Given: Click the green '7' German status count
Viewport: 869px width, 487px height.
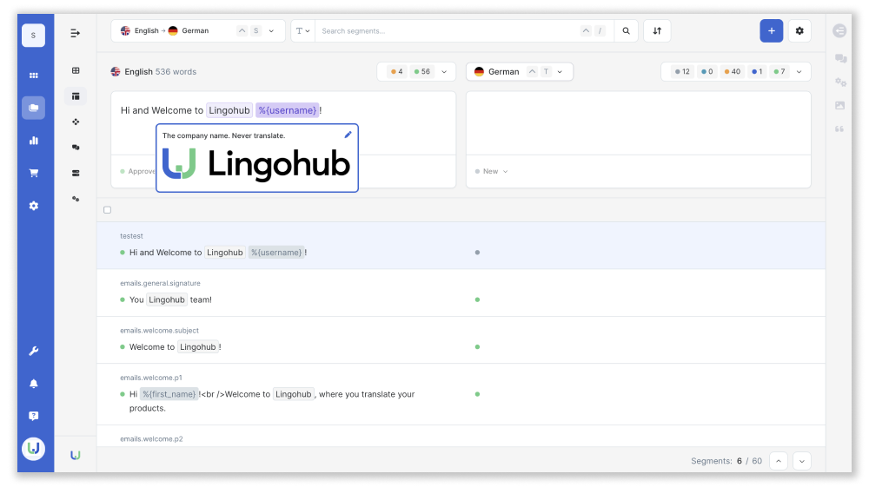Looking at the screenshot, I should pos(779,72).
